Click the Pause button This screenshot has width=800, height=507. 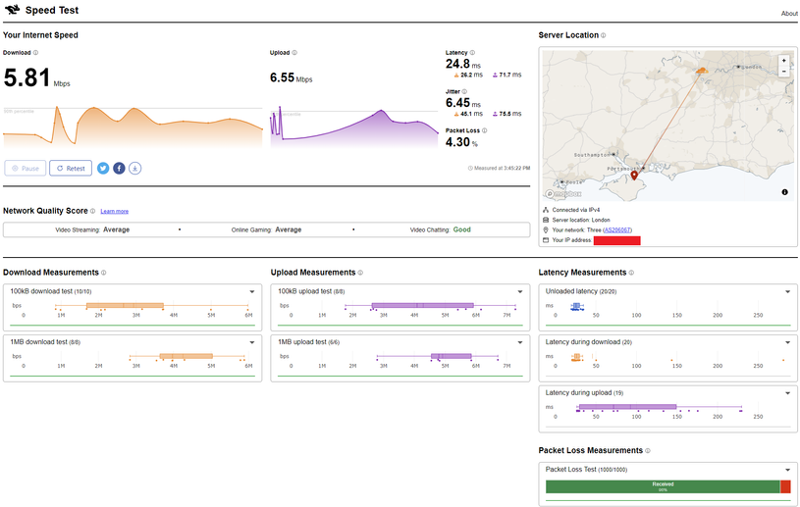[x=25, y=168]
